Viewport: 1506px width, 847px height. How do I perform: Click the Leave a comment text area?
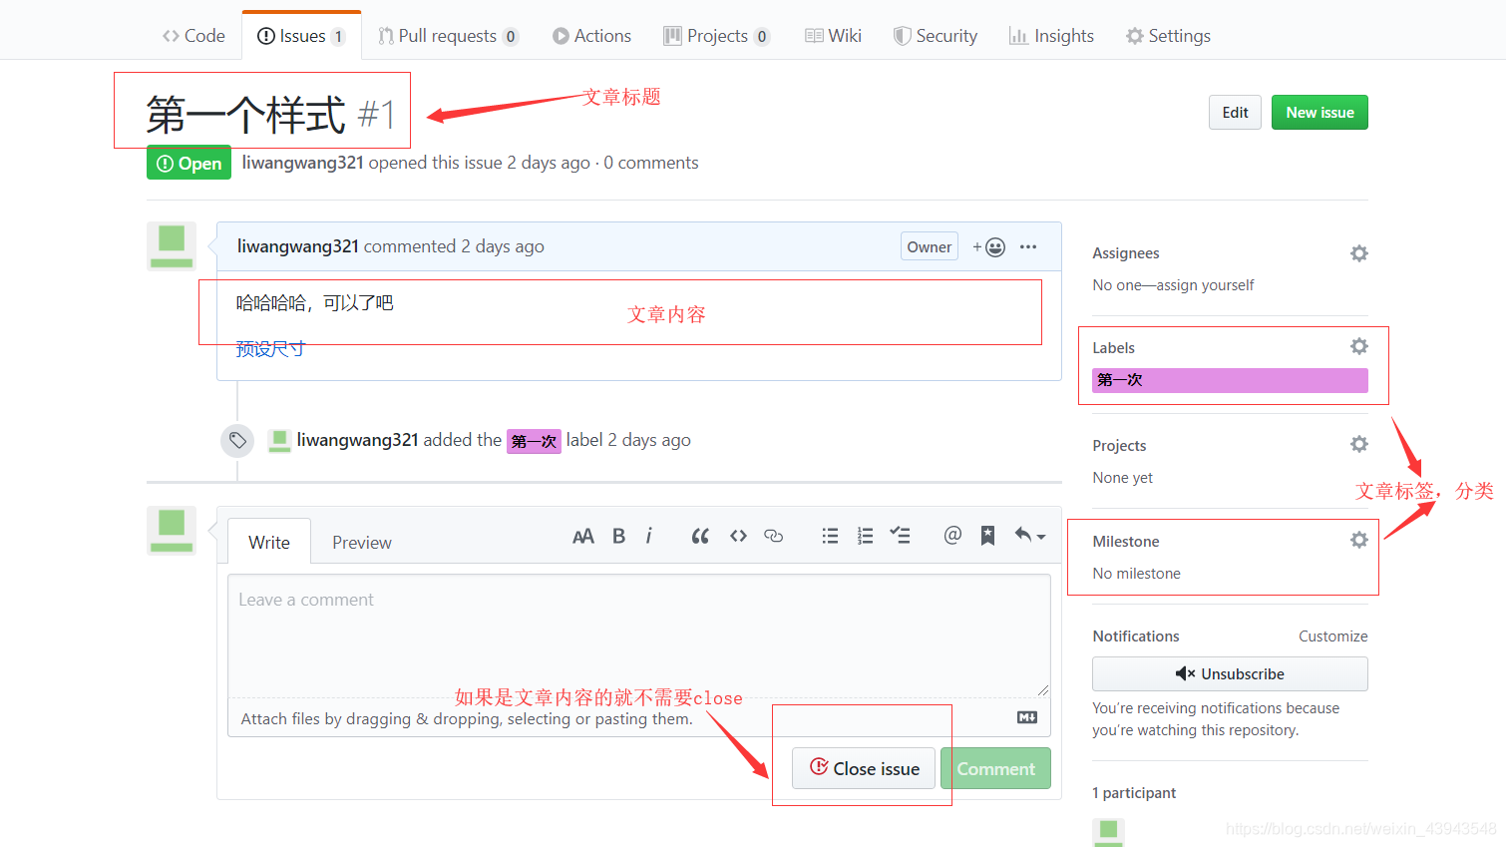click(639, 635)
